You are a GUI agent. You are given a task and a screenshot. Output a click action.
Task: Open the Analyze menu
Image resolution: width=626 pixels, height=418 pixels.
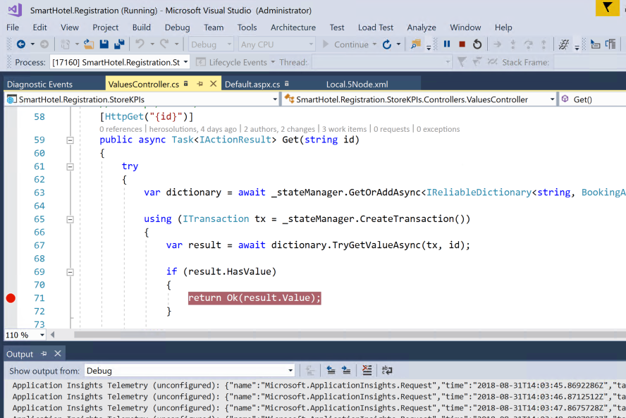421,27
